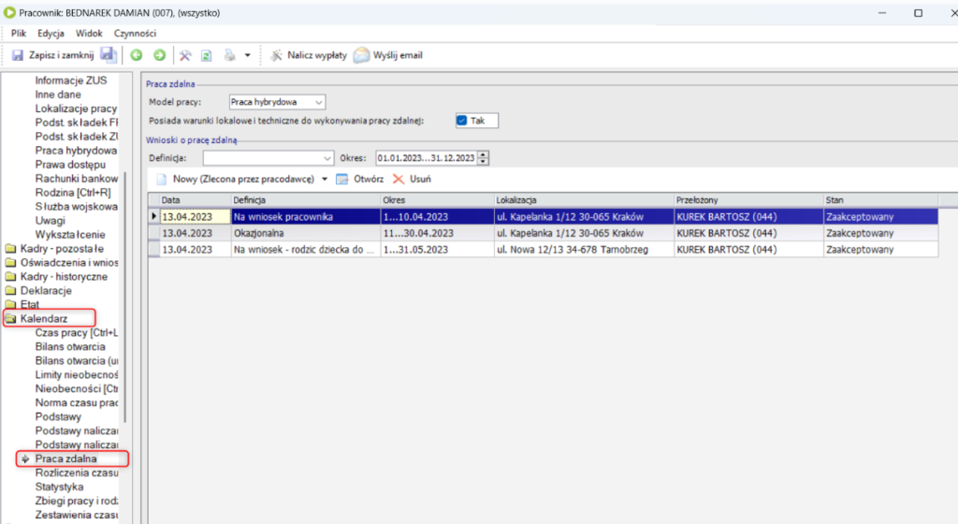The width and height of the screenshot is (958, 524).
Task: Delete request using Usuń icon
Action: tap(412, 179)
